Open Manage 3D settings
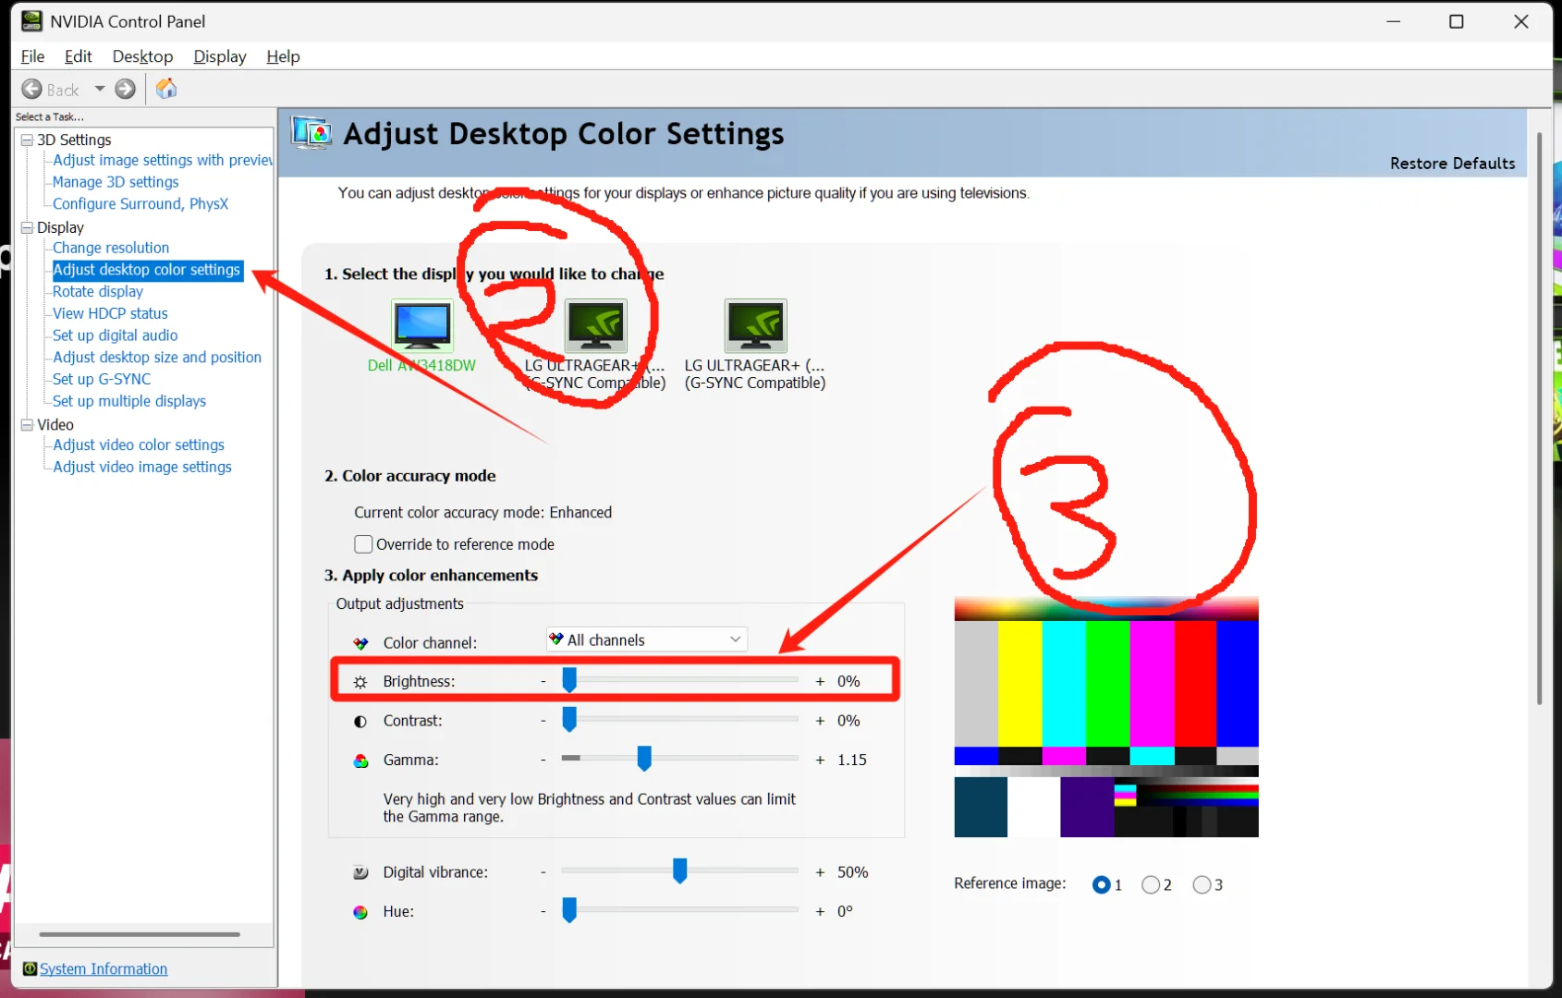Screen dimensions: 1562x998 (x=116, y=182)
